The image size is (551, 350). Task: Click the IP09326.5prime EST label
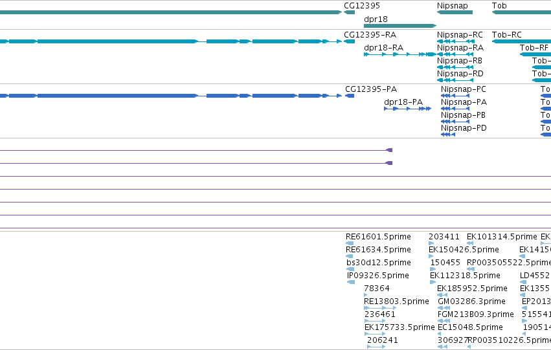click(x=377, y=276)
